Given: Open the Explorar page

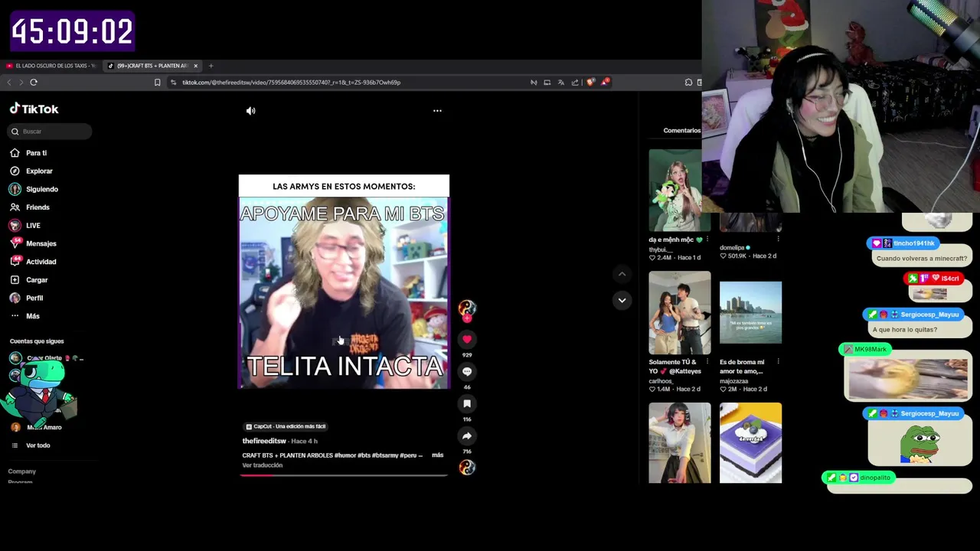Looking at the screenshot, I should [31, 171].
